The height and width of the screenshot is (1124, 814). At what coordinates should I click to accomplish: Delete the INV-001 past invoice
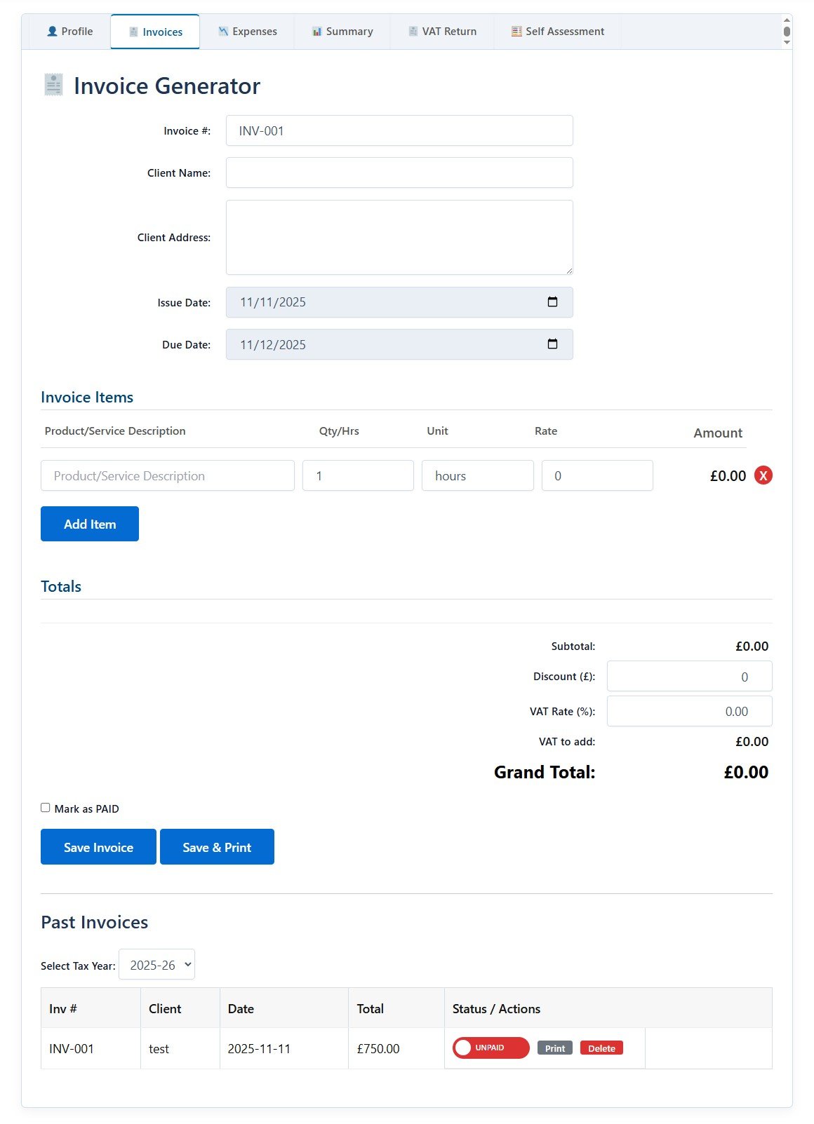(601, 1048)
